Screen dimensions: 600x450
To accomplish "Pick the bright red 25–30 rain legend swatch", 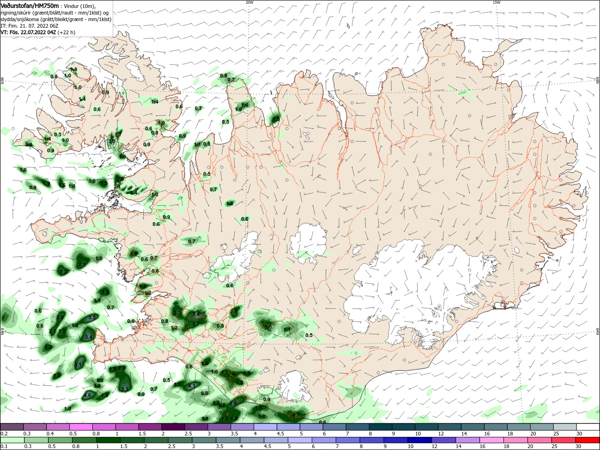I will (x=588, y=440).
